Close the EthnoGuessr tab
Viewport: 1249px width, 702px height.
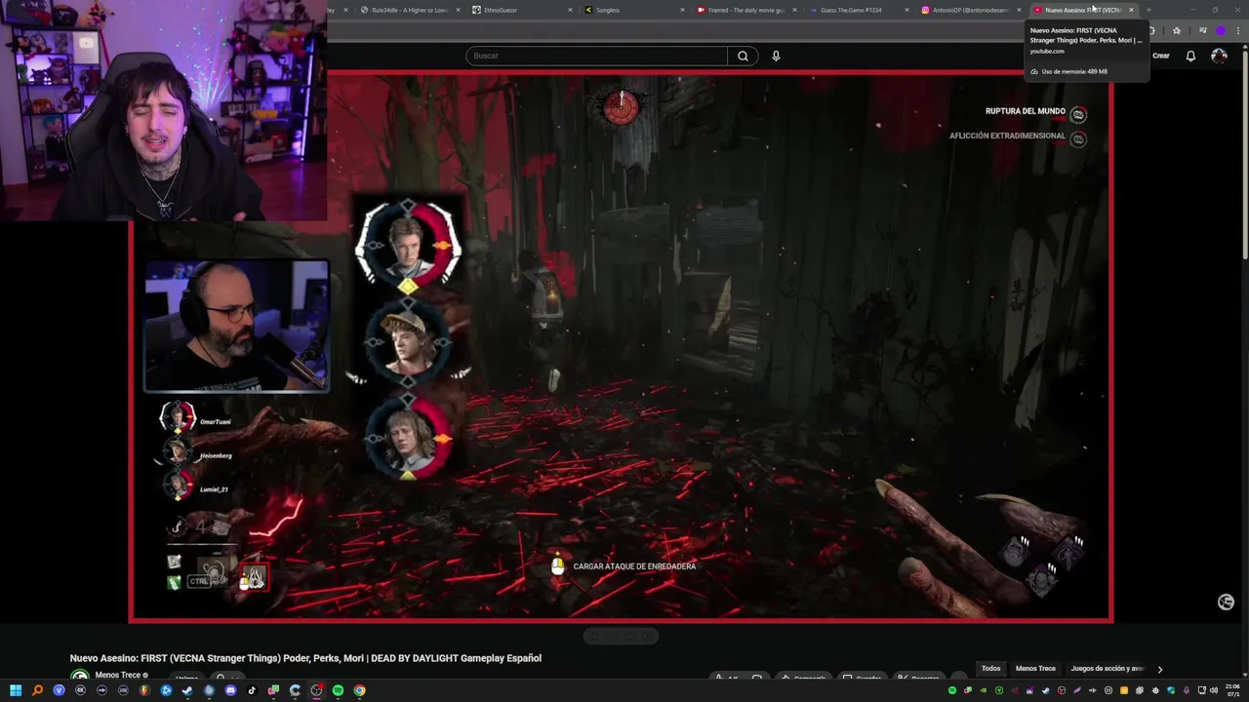(570, 10)
